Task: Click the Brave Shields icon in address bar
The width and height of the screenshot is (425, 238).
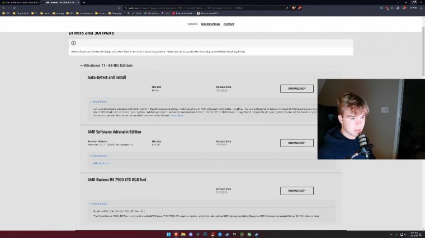Action: (x=292, y=8)
